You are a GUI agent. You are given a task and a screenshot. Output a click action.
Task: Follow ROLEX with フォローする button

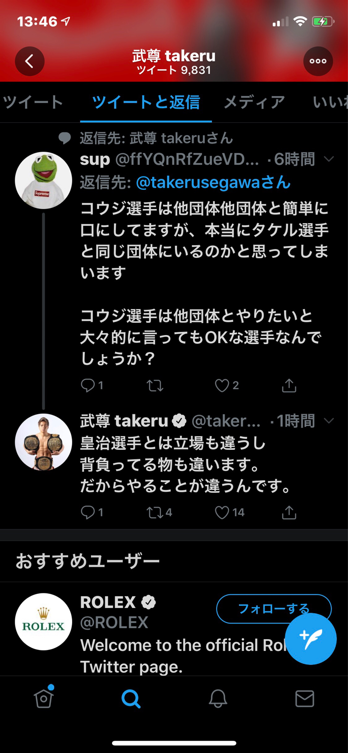(274, 609)
